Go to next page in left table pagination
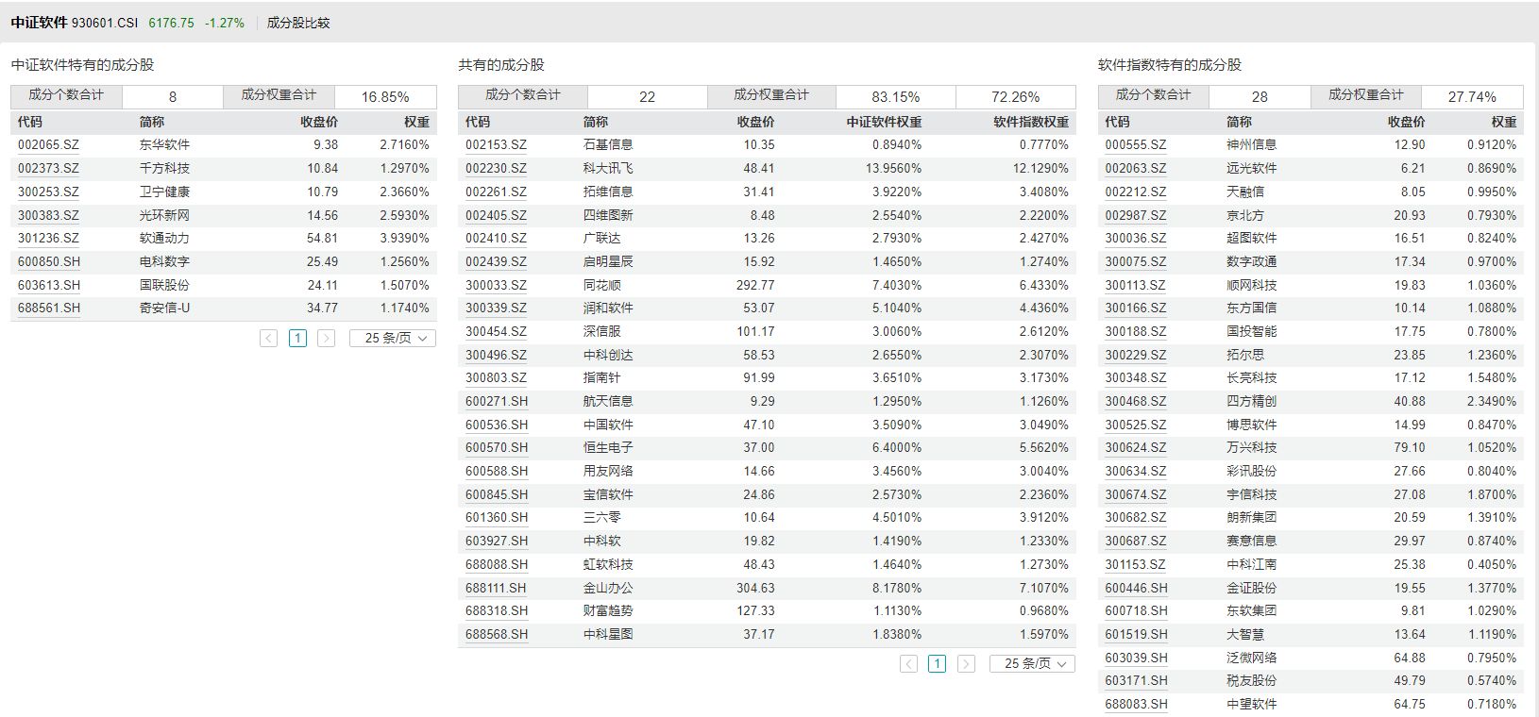 (x=327, y=338)
